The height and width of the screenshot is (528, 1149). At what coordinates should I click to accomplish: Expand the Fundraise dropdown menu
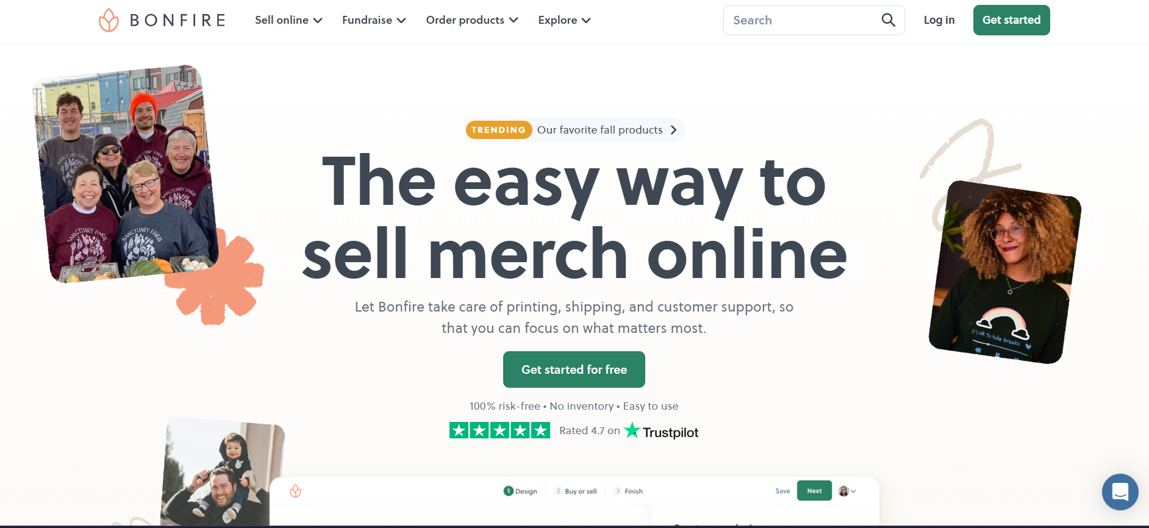point(374,20)
